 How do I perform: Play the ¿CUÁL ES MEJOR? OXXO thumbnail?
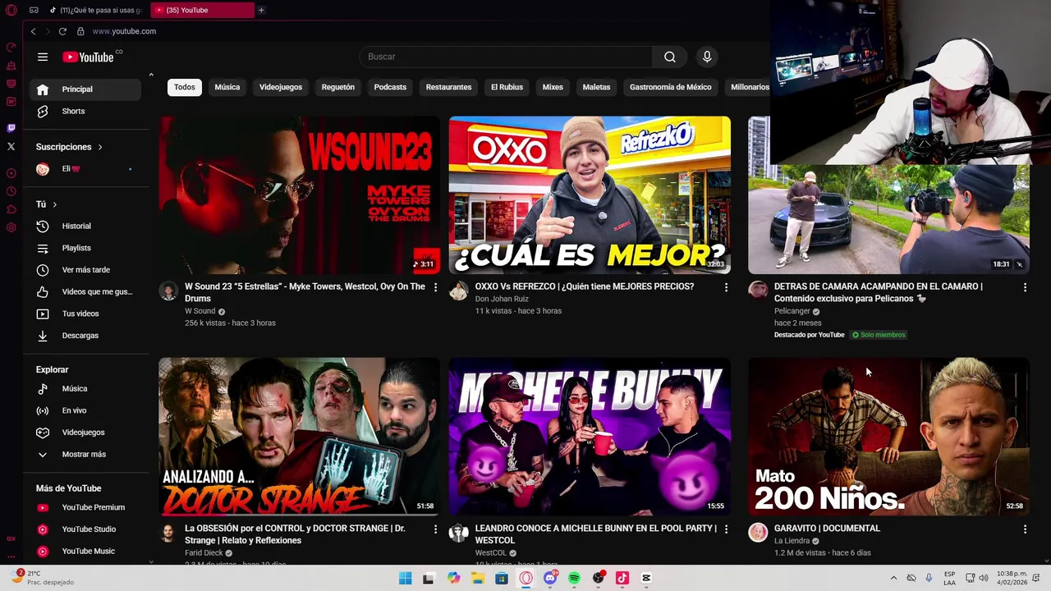pyautogui.click(x=590, y=195)
